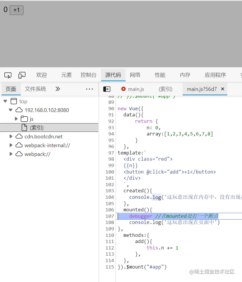
Task: Click '<div class="red">' code text
Action: 148,159
